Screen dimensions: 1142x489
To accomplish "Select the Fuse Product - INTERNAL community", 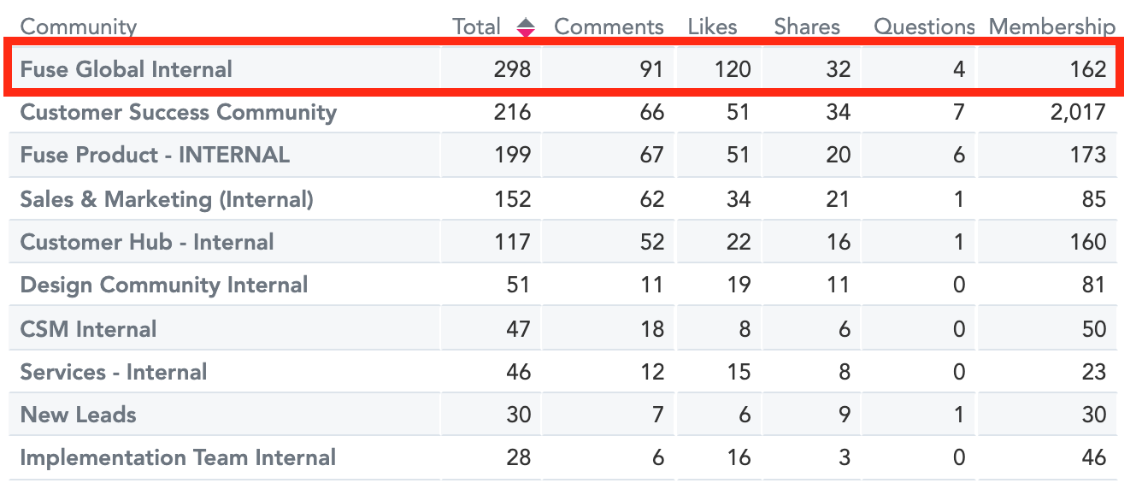I will click(155, 155).
